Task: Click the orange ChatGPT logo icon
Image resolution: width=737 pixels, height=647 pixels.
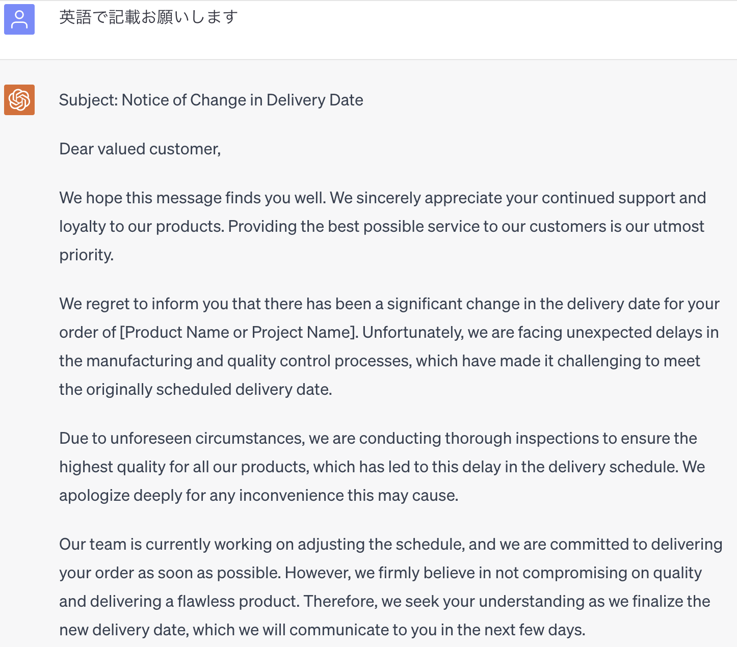Action: (x=19, y=100)
